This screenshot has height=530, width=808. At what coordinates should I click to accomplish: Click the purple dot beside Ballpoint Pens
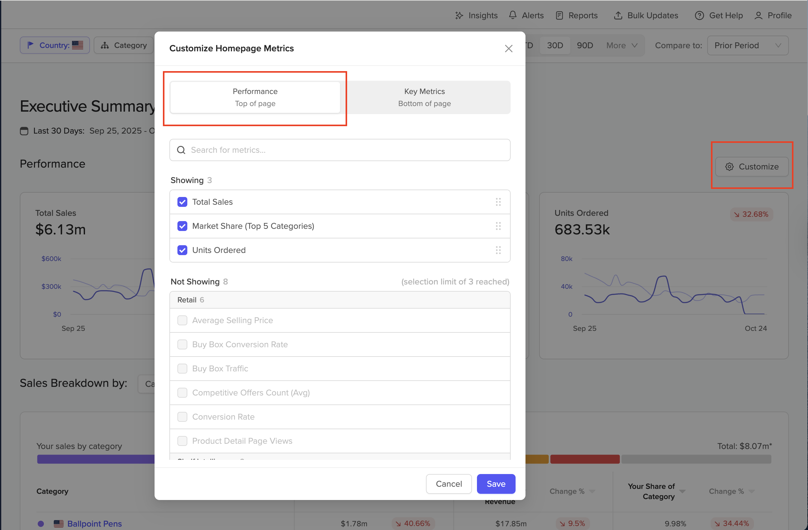click(41, 523)
